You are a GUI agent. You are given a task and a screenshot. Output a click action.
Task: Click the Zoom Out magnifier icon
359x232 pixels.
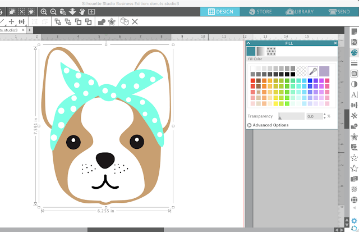tap(53, 11)
